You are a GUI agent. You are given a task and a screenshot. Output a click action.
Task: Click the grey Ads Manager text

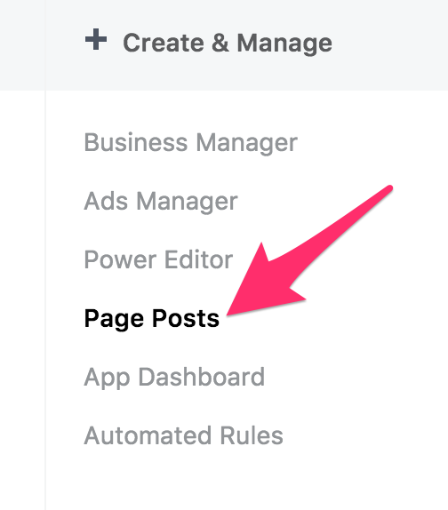[x=161, y=202]
